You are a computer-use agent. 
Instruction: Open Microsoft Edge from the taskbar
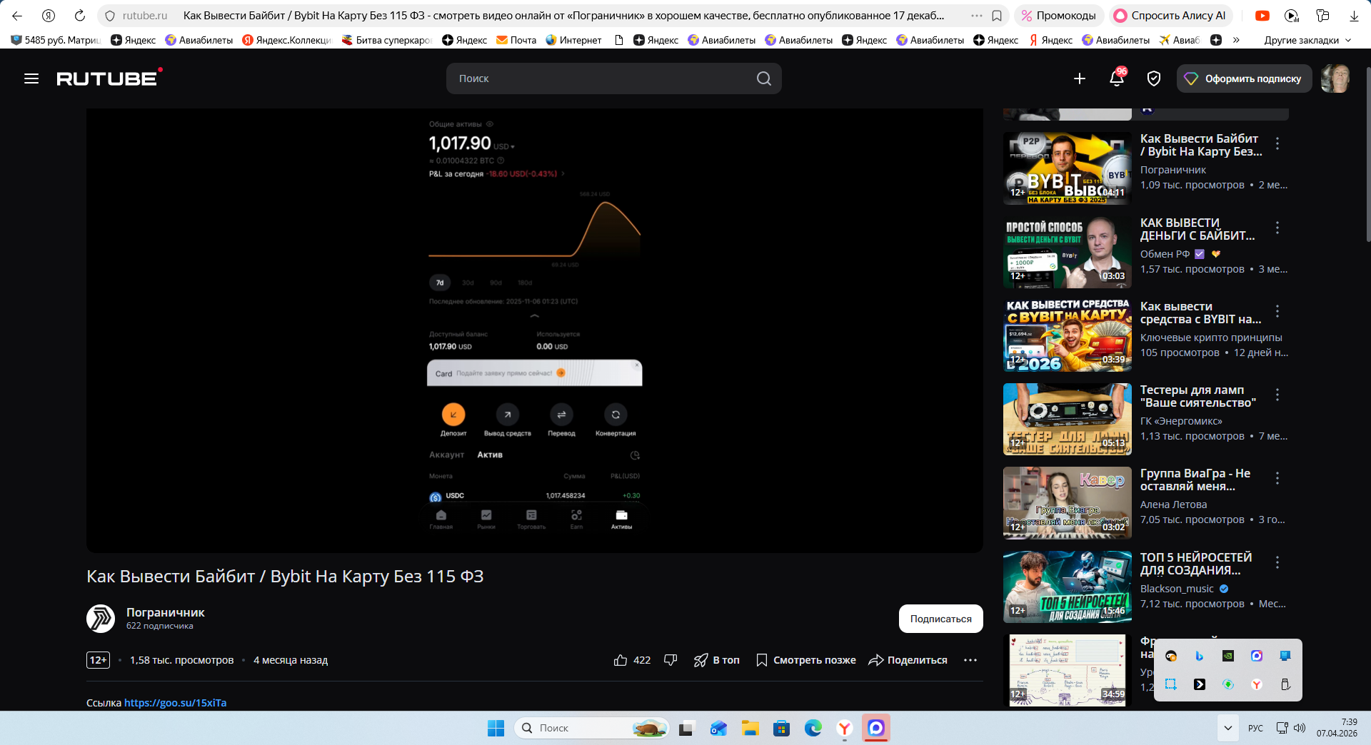click(x=813, y=728)
